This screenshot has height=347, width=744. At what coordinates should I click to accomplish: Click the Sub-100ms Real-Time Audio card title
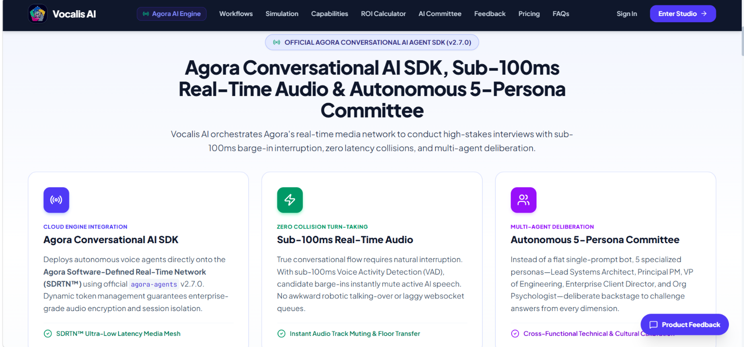(345, 240)
